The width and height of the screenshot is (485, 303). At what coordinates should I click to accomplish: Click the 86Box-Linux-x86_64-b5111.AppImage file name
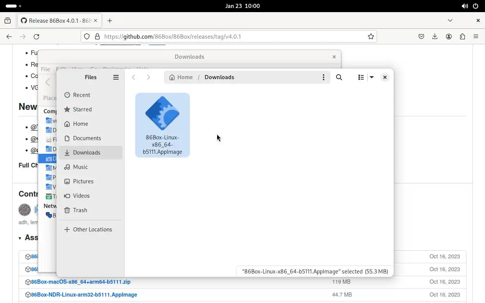162,145
